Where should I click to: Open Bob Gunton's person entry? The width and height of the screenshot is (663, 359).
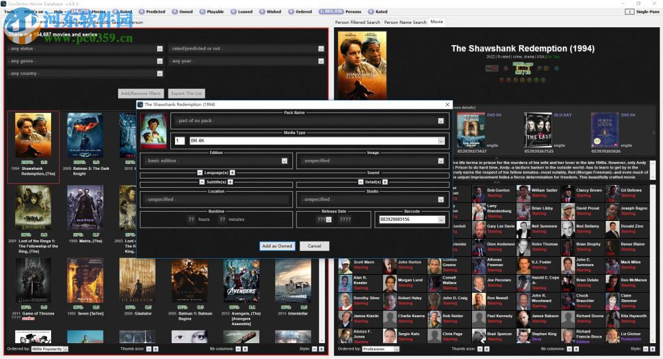click(x=493, y=193)
